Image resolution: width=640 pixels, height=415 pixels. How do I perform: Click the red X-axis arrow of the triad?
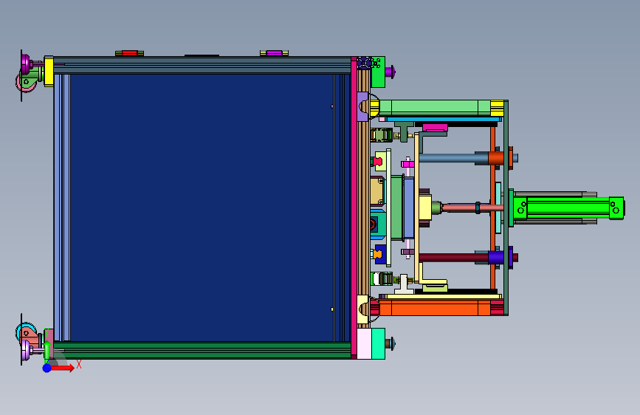coord(63,368)
